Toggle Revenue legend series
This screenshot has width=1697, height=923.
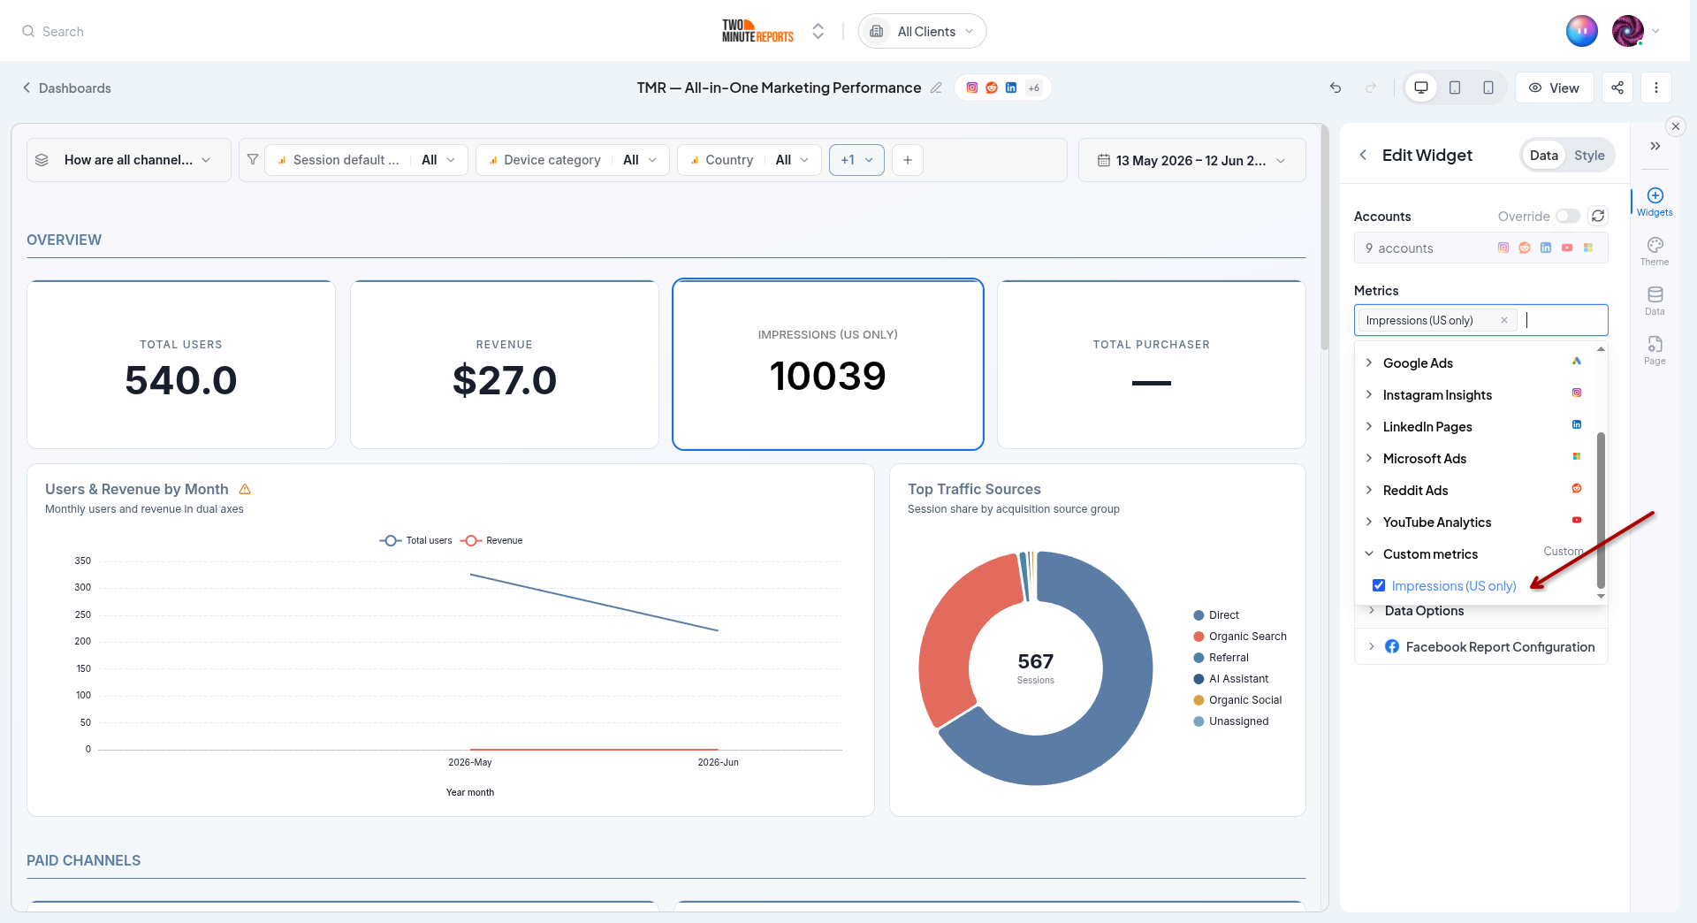[491, 540]
